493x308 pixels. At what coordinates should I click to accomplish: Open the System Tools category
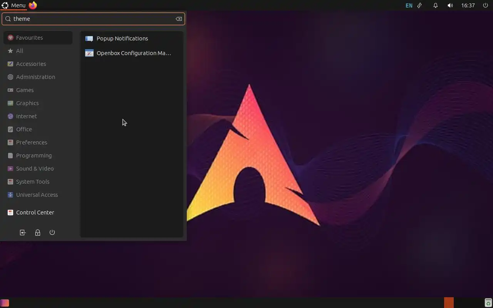coord(38,182)
